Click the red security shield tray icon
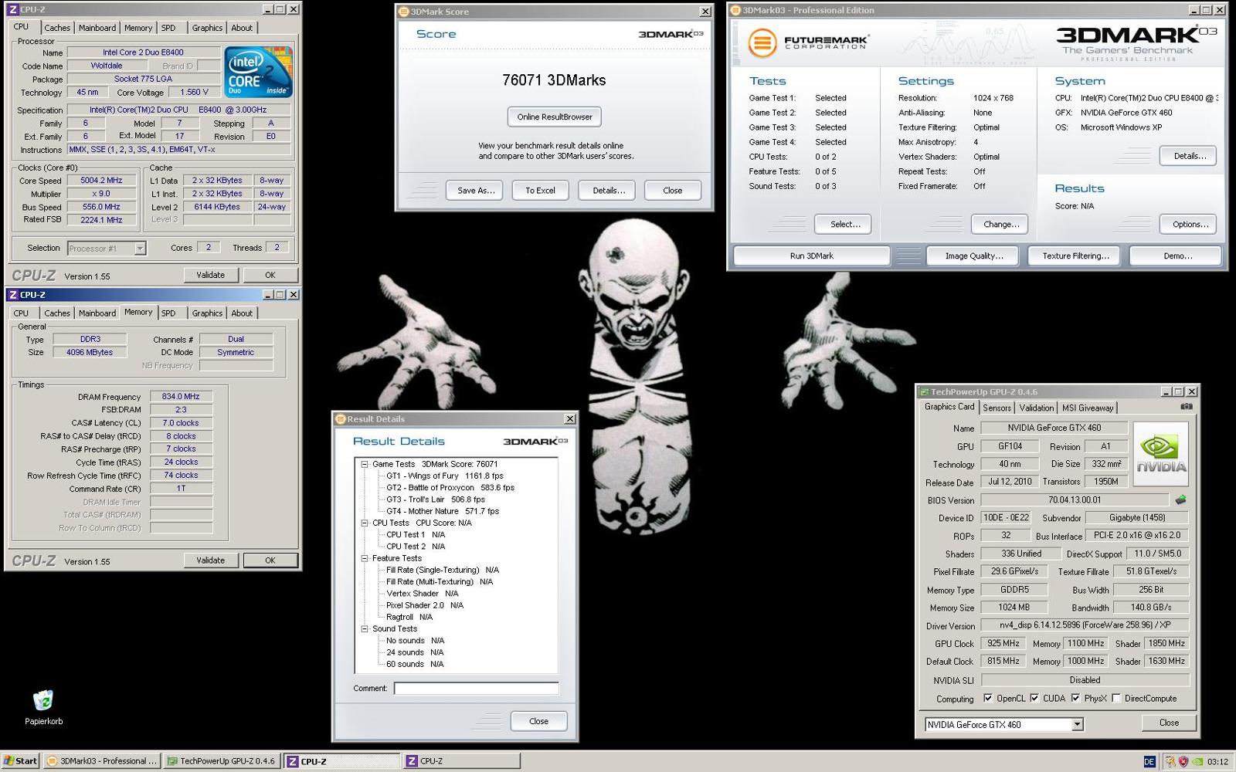Screen dimensions: 1236x772 (1183, 762)
